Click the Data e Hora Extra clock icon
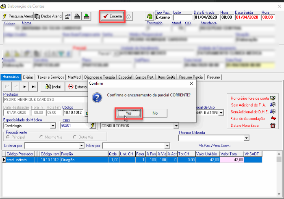This screenshot has height=199, width=284. point(273,125)
